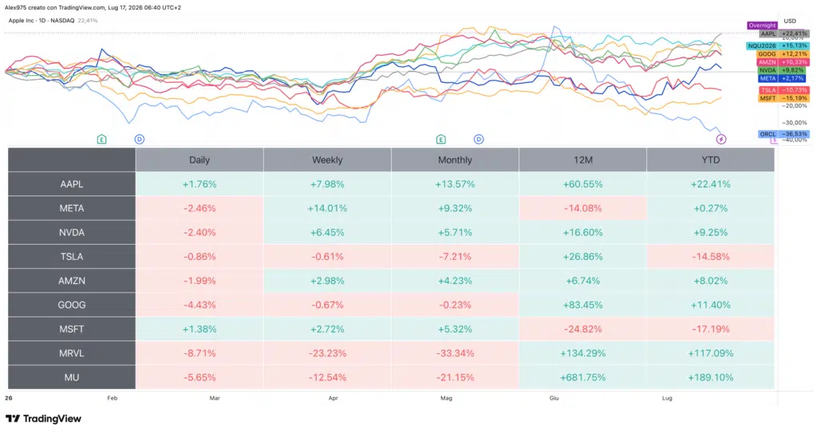Screen dimensions: 817x433
Task: Click the Giu label on time axis
Action: click(554, 398)
